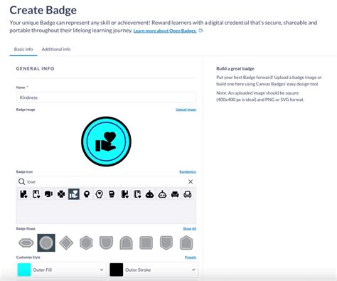Pick the boxing glove style badge icon
The image size is (337, 281).
[x=112, y=194]
